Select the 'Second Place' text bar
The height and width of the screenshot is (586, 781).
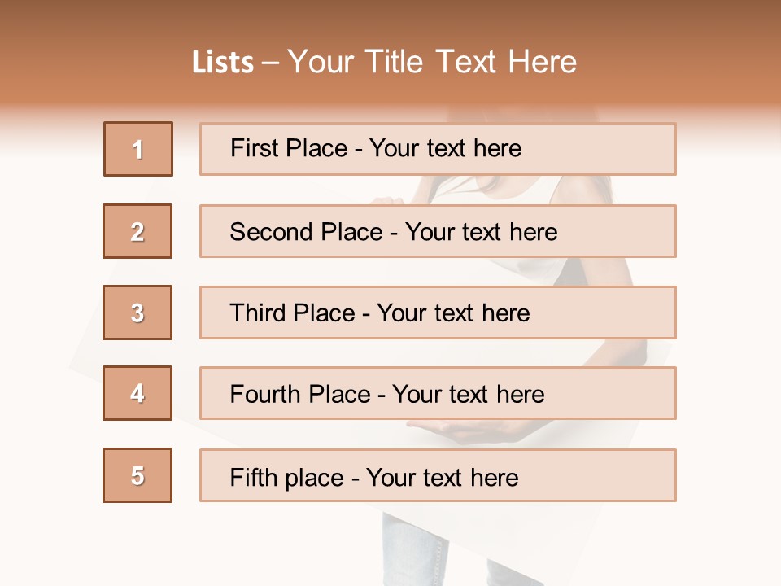438,231
